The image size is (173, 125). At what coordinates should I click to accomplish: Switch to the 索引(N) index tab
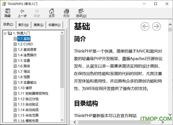(x=23, y=25)
